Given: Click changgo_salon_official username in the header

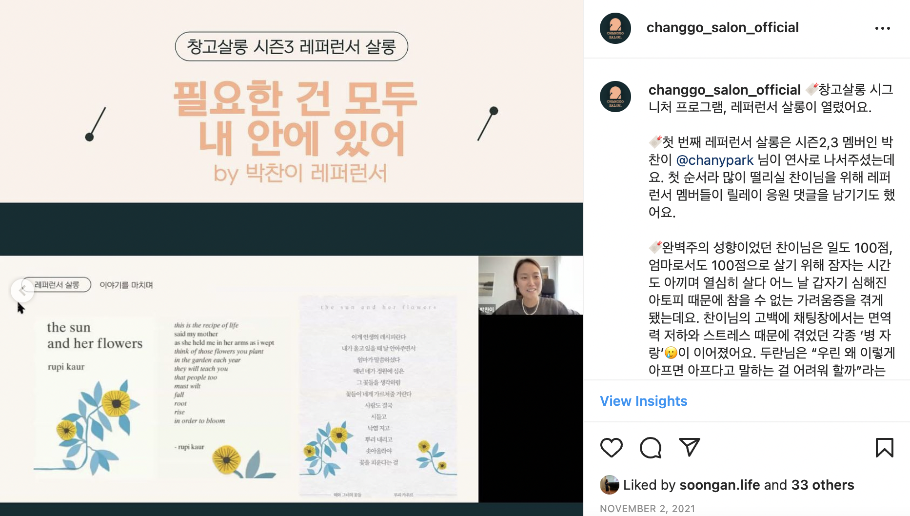Looking at the screenshot, I should pyautogui.click(x=722, y=28).
